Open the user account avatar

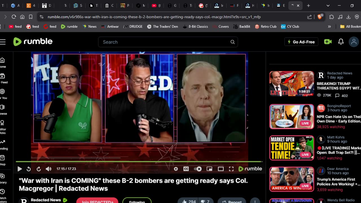coord(354,42)
